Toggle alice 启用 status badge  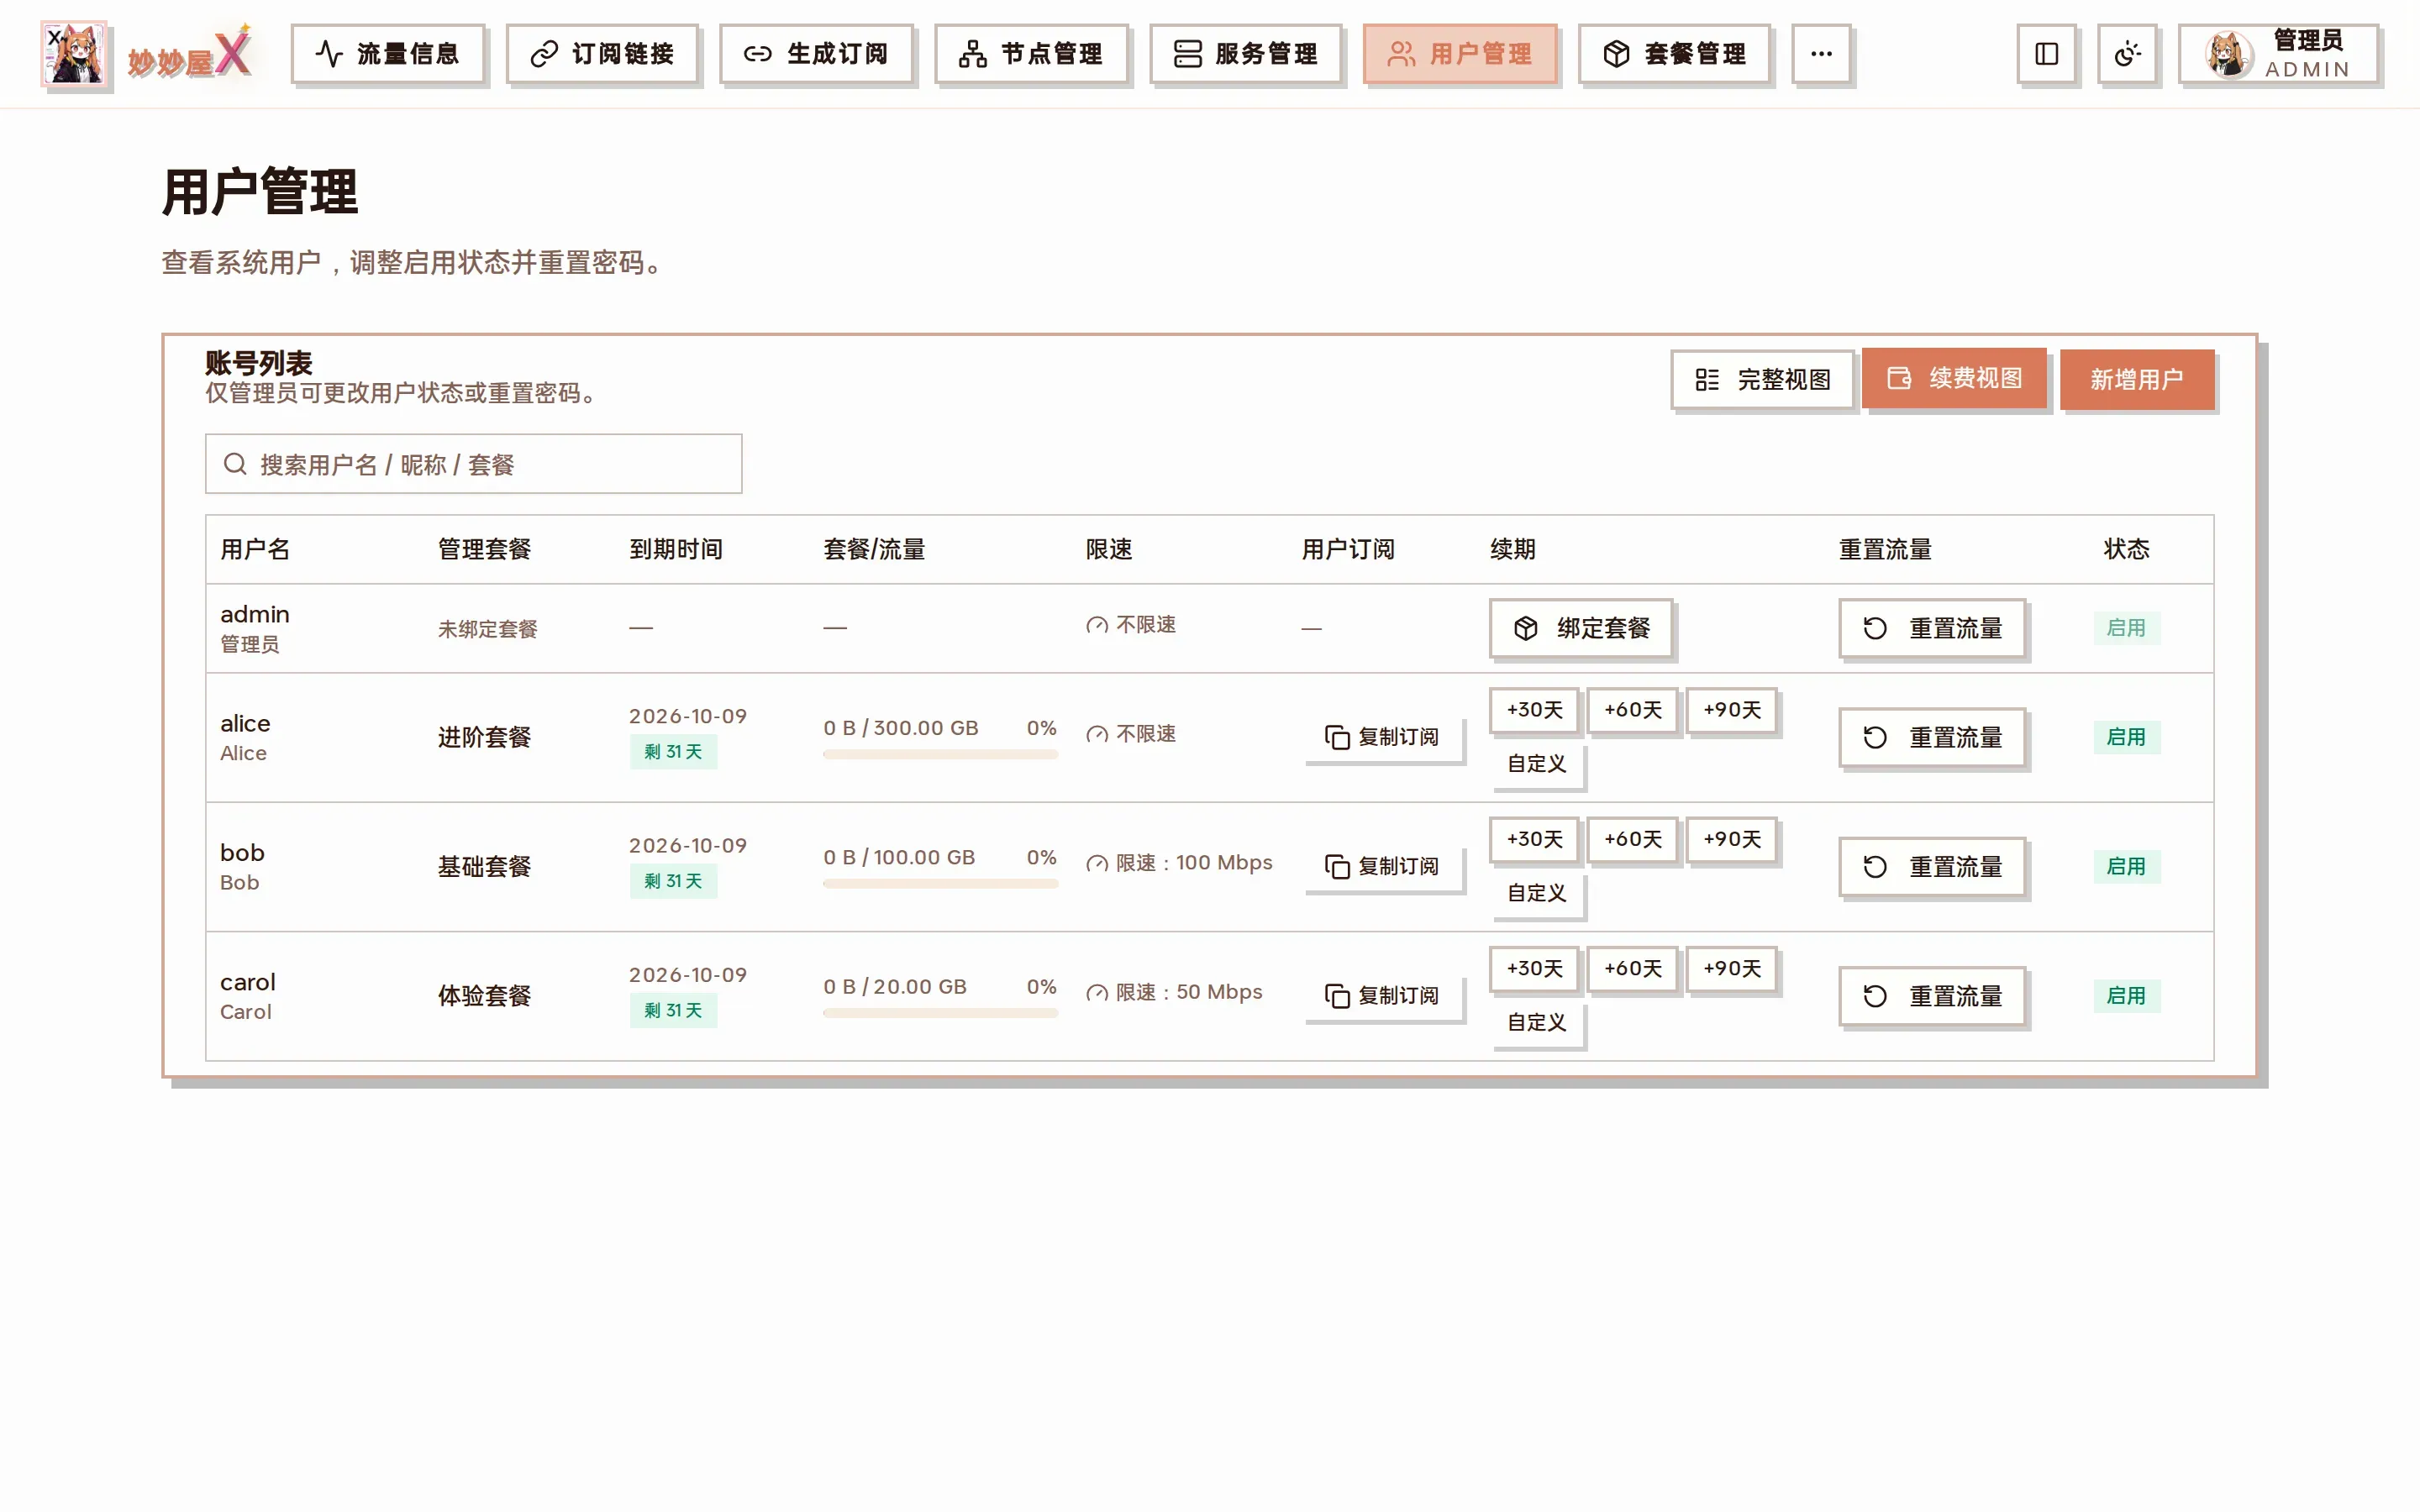(x=2126, y=737)
